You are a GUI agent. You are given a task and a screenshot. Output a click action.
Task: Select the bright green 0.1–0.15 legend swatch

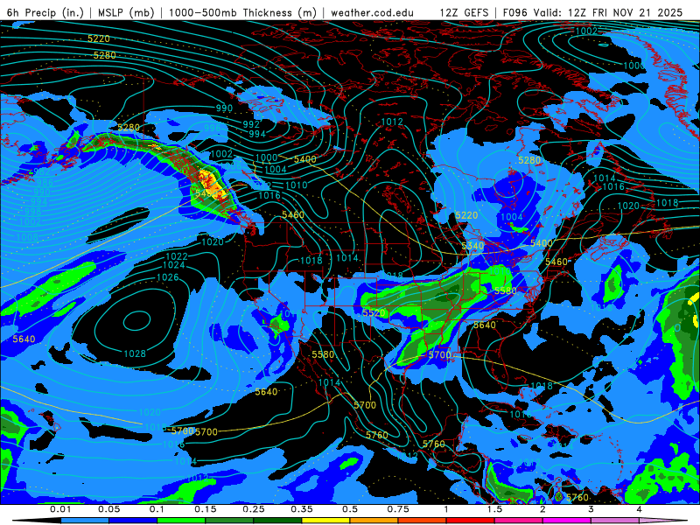(181, 521)
